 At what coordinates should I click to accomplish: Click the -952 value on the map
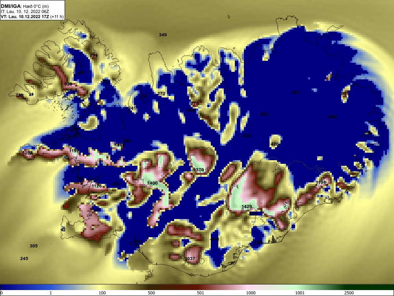click(x=264, y=114)
